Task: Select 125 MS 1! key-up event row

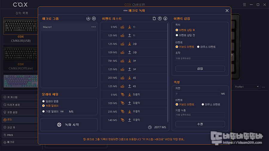Action: tap(134, 35)
